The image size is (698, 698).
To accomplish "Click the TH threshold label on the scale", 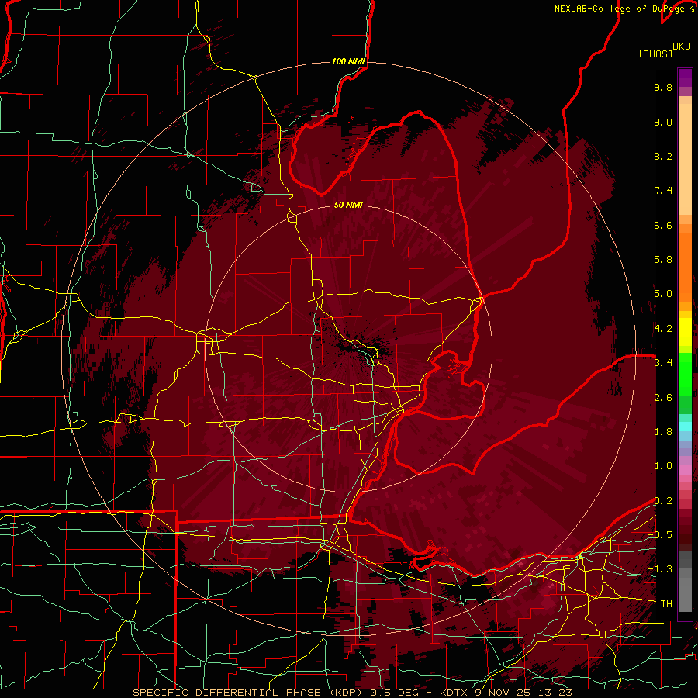I will 666,604.
